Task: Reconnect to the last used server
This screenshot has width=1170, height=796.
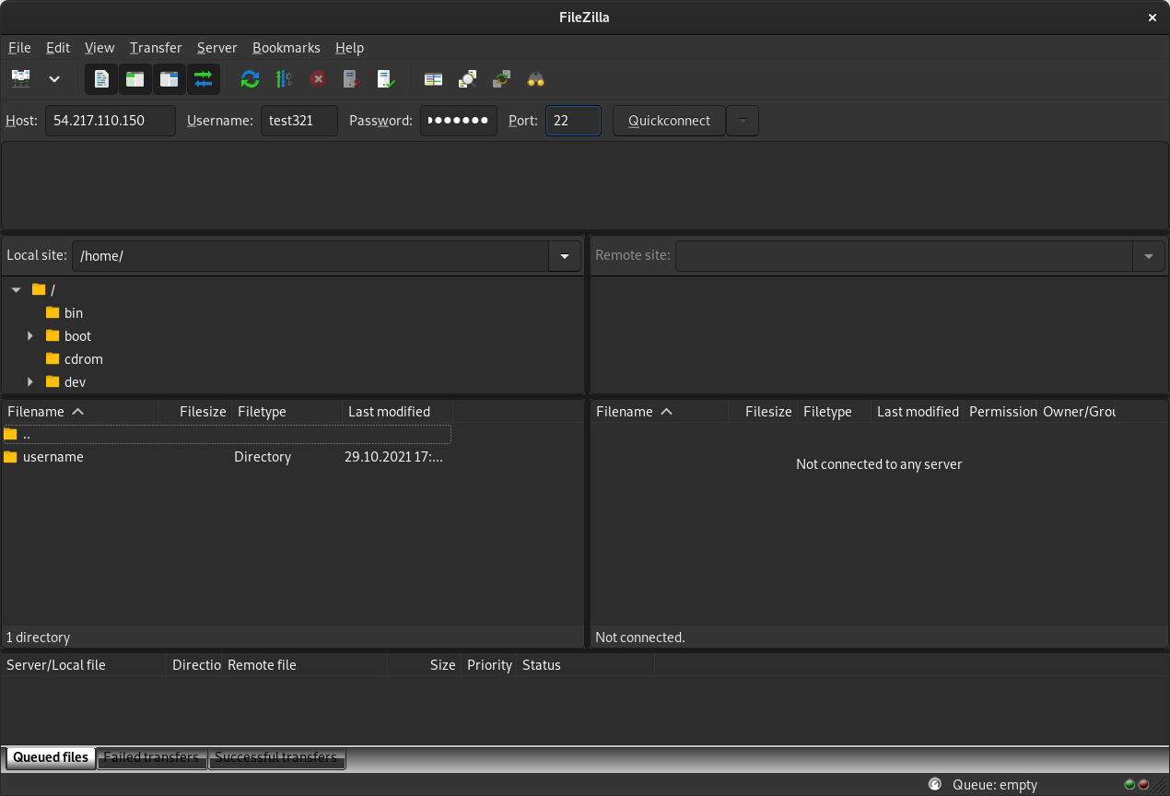Action: pyautogui.click(x=386, y=79)
